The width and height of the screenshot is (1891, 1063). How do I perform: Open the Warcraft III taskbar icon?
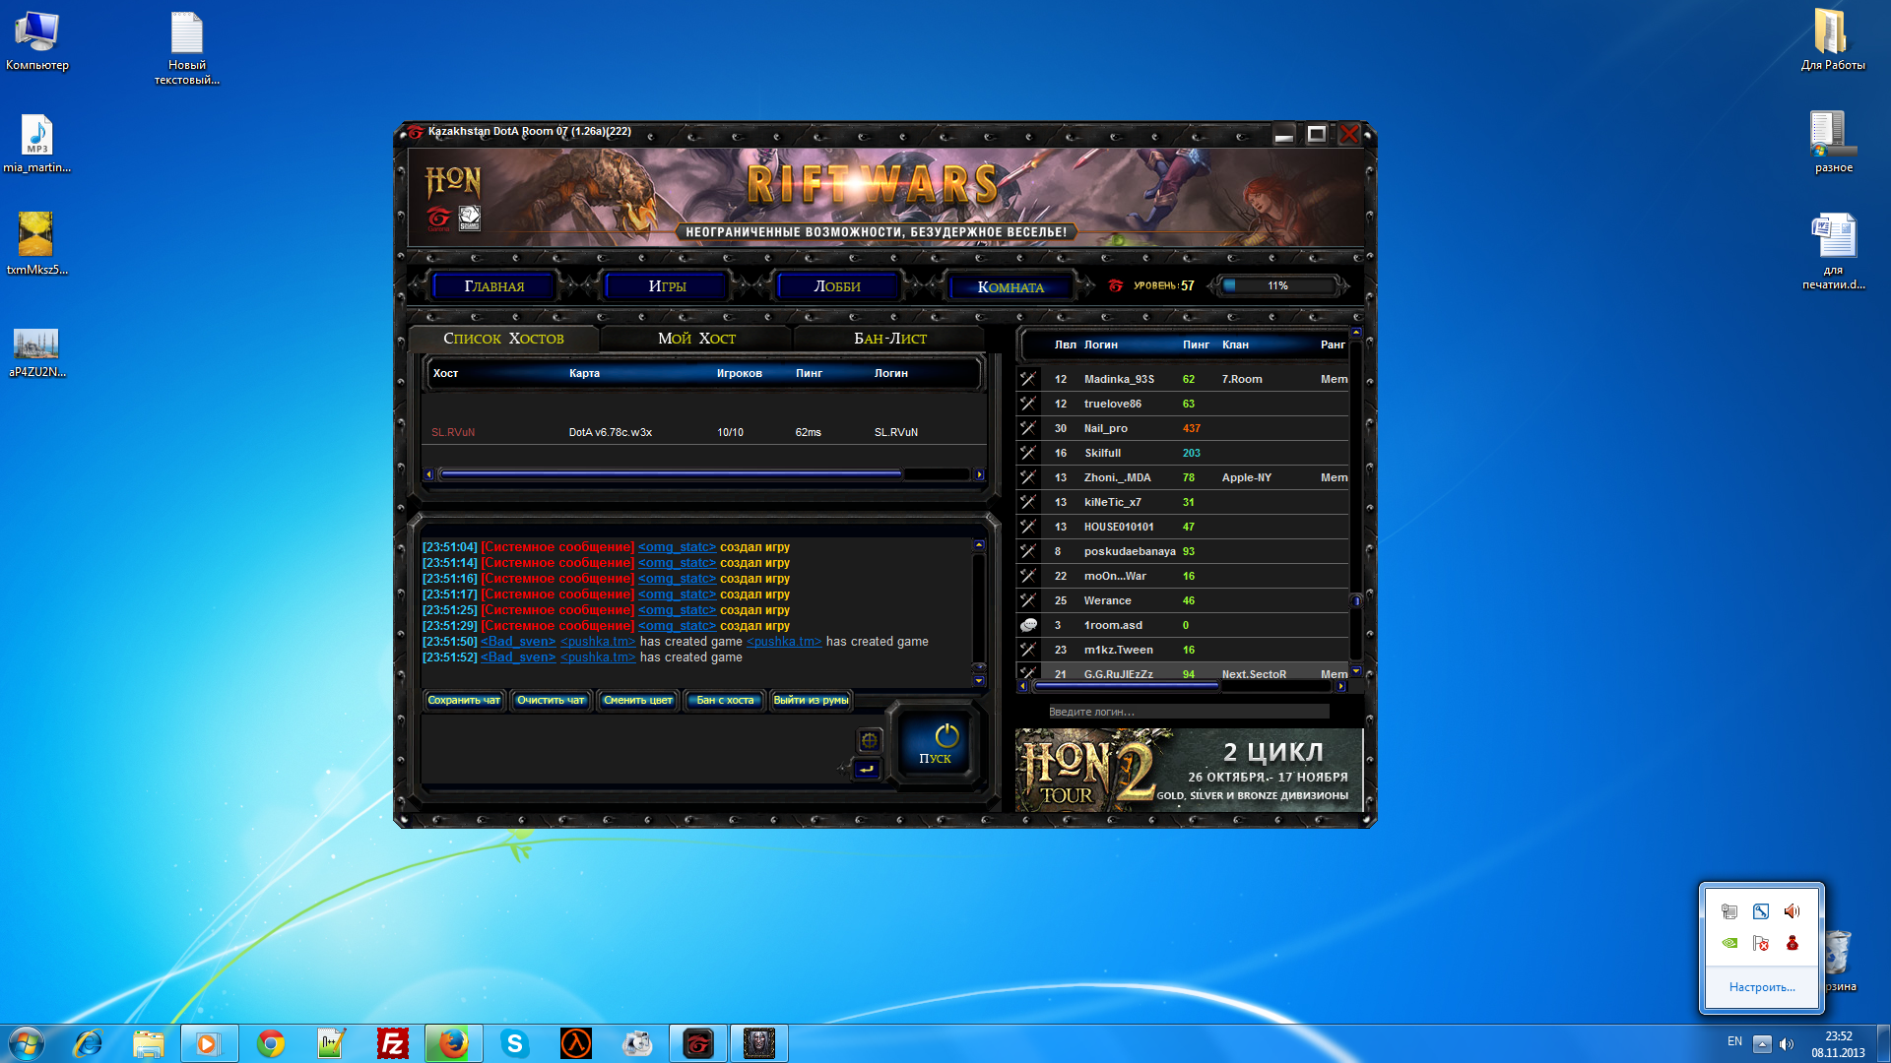point(759,1043)
